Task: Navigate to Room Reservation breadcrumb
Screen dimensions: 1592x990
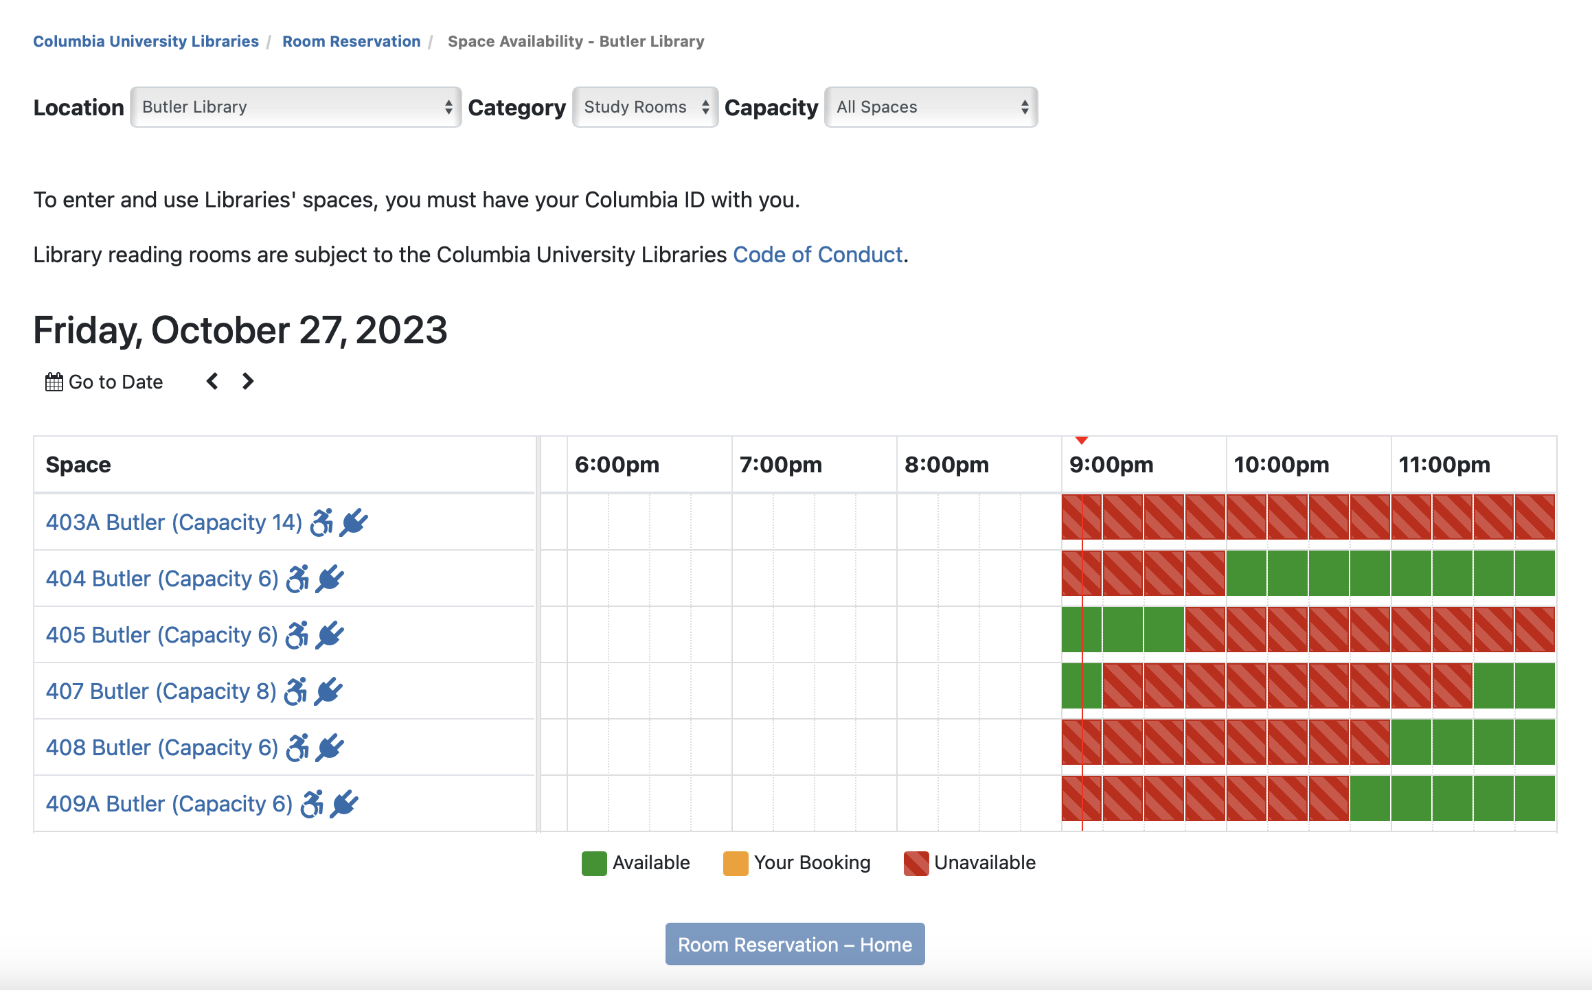Action: (351, 41)
